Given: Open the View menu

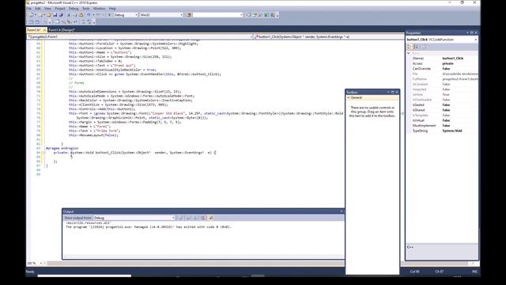Looking at the screenshot, I should [x=47, y=9].
